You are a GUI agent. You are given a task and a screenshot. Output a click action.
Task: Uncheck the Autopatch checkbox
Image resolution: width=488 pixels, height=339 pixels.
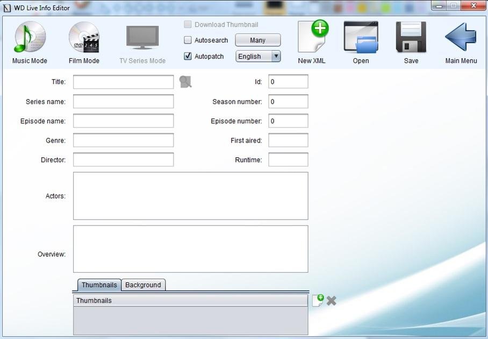188,56
